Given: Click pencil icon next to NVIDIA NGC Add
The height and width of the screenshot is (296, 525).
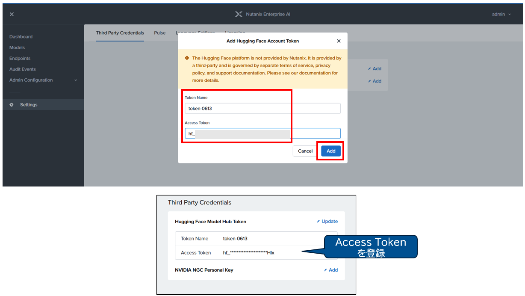Looking at the screenshot, I should [325, 270].
